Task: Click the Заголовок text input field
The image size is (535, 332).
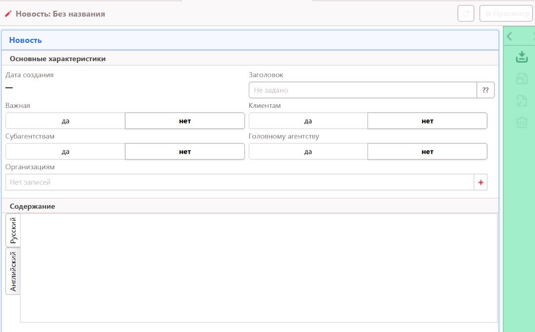Action: pos(363,90)
